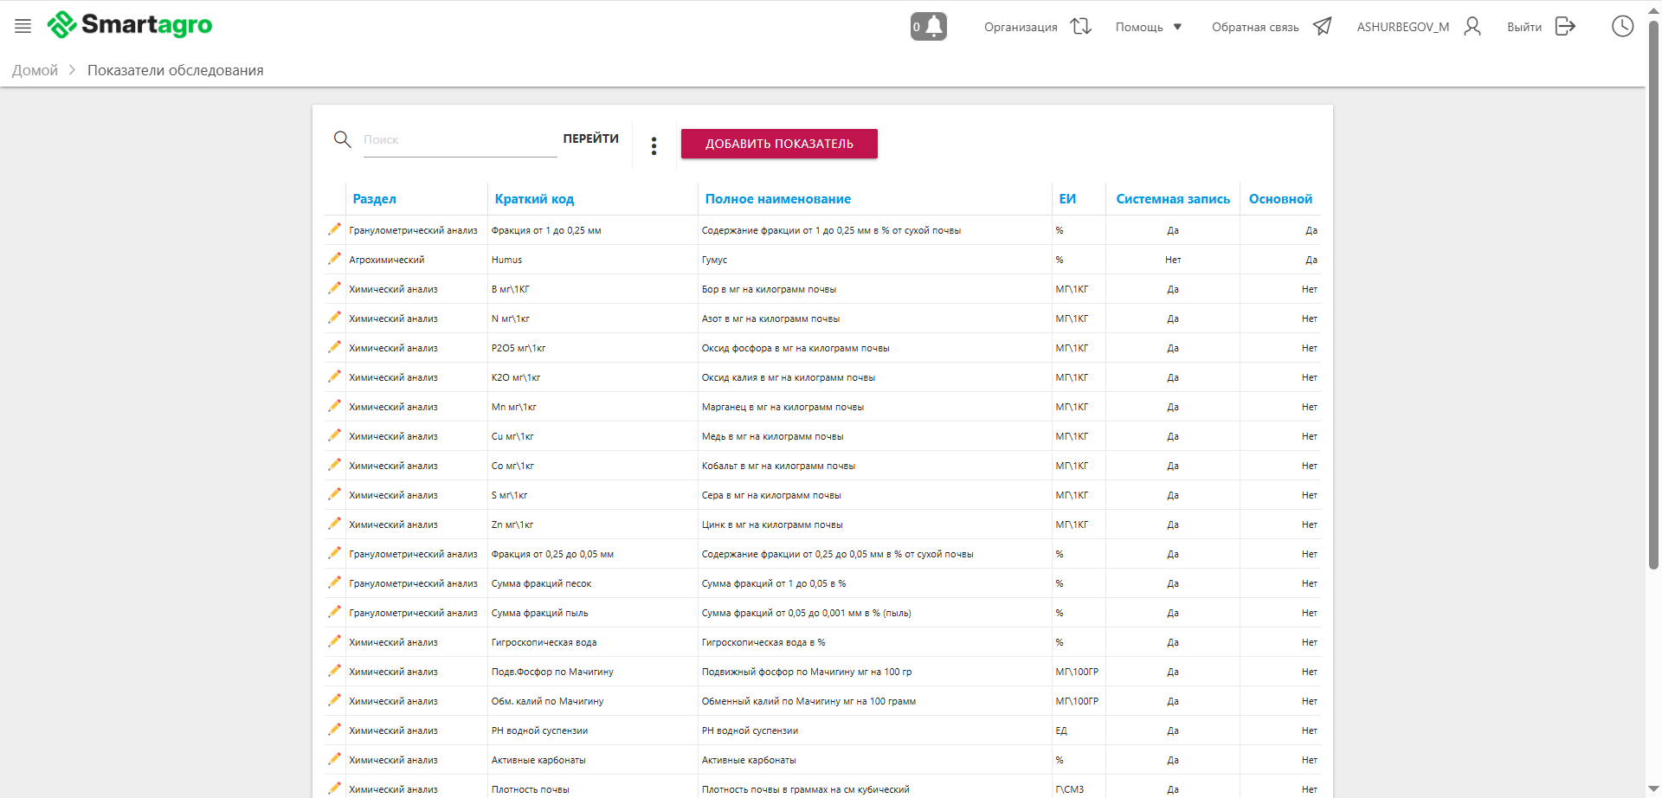Click the organization switch arrows icon
The width and height of the screenshot is (1662, 798).
coord(1080,26)
